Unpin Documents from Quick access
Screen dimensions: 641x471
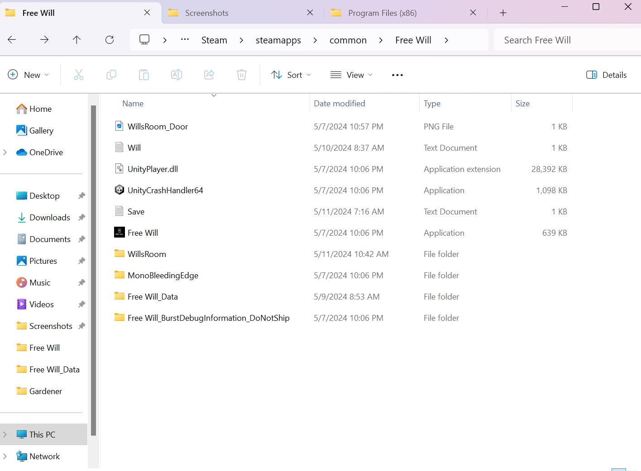pos(81,239)
